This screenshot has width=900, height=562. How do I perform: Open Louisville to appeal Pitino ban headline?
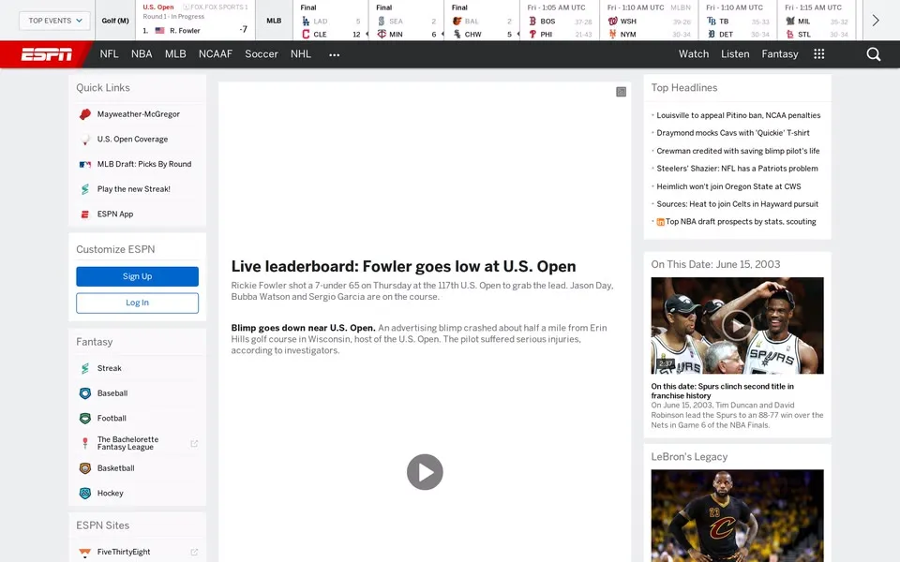(738, 115)
